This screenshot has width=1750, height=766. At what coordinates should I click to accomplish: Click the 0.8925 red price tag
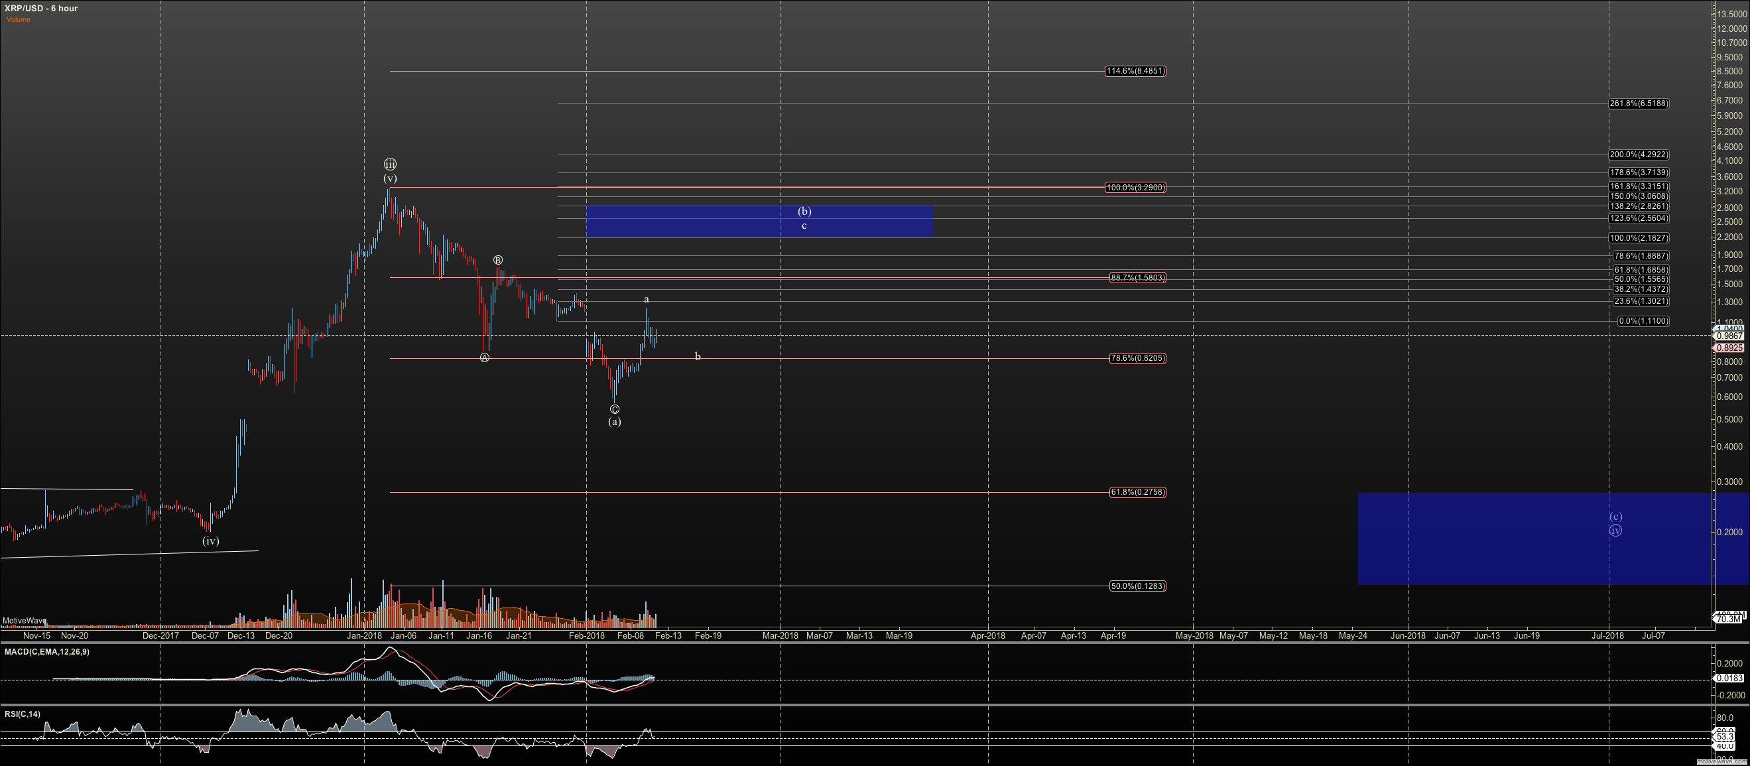pos(1729,348)
